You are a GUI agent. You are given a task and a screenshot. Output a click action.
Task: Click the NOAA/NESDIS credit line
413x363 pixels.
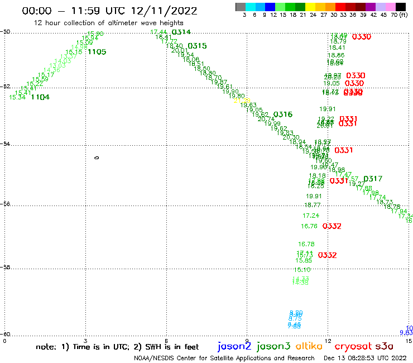(224, 358)
